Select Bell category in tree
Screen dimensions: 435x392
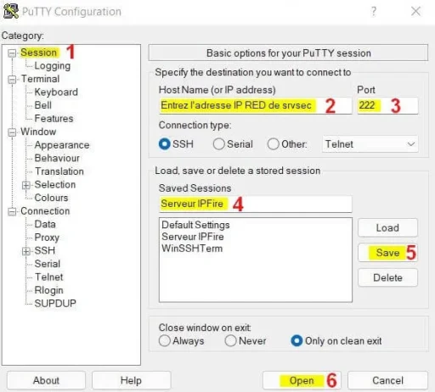[x=43, y=105]
